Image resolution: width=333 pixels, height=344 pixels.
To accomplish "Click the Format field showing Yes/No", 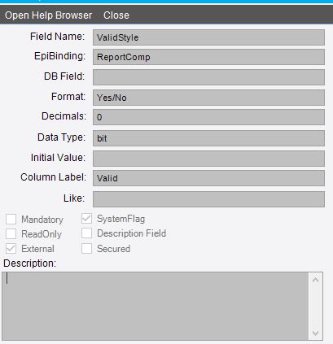I will (208, 98).
